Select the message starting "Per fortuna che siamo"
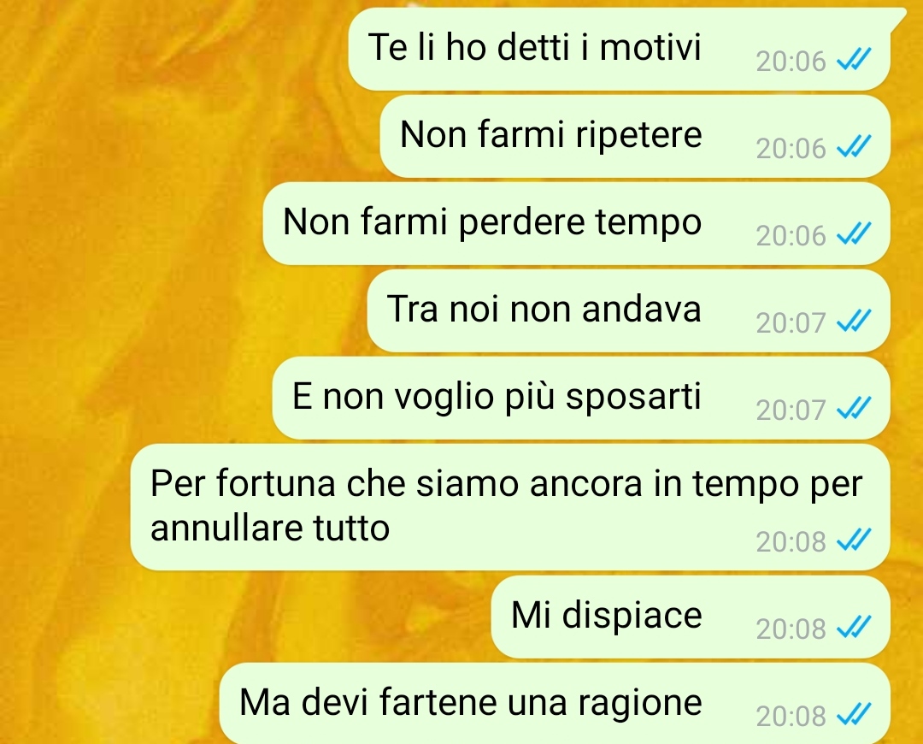The image size is (923, 744). [509, 507]
